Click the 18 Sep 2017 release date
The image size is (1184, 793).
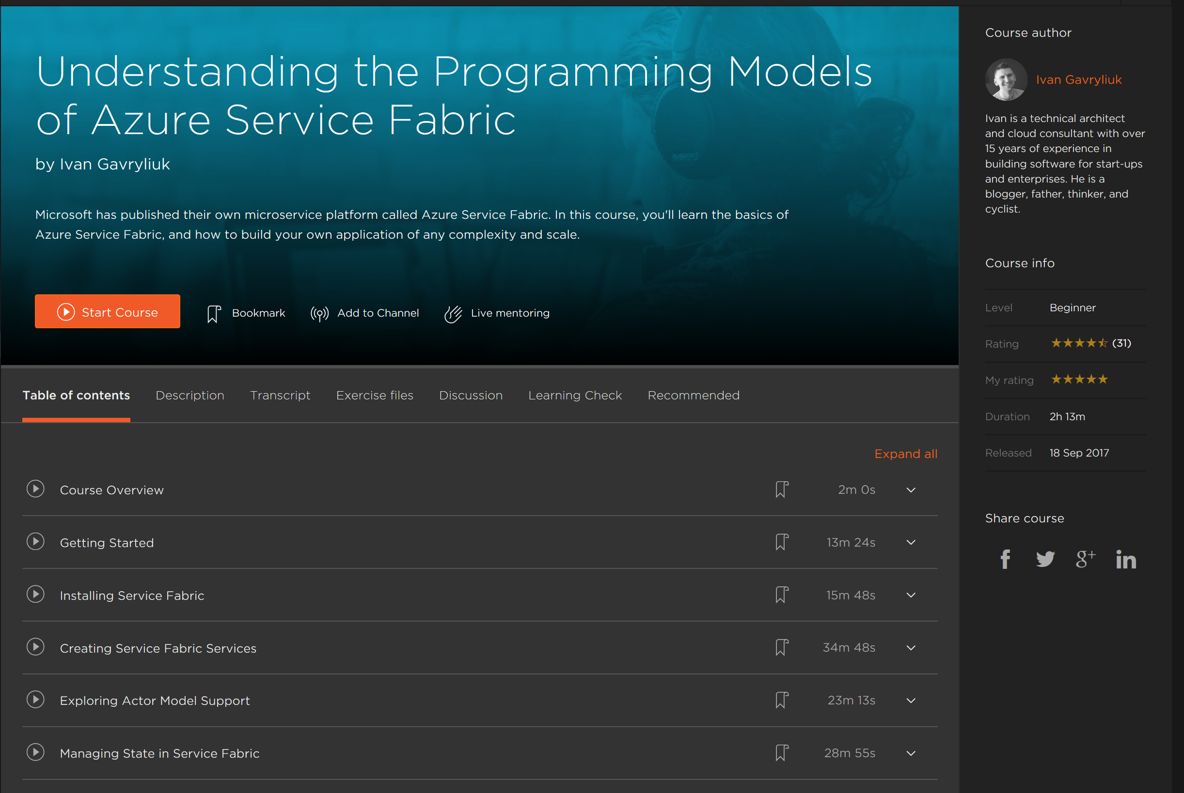tap(1079, 453)
